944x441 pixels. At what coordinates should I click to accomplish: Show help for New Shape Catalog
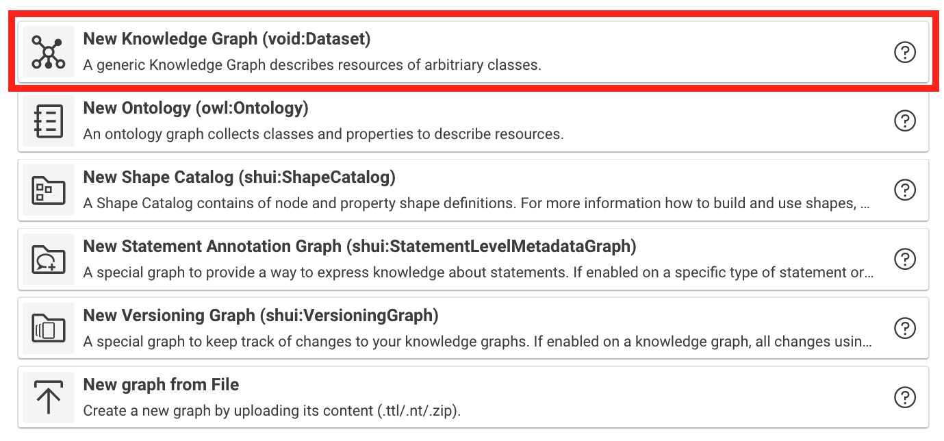905,190
